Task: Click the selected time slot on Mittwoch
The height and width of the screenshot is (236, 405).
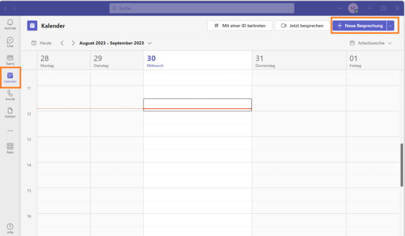Action: [197, 105]
